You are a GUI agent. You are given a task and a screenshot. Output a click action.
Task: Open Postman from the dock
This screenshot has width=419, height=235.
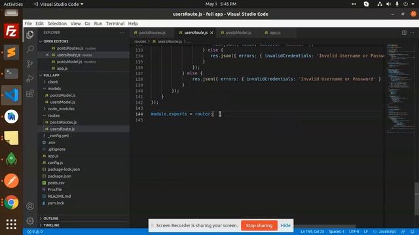click(11, 181)
